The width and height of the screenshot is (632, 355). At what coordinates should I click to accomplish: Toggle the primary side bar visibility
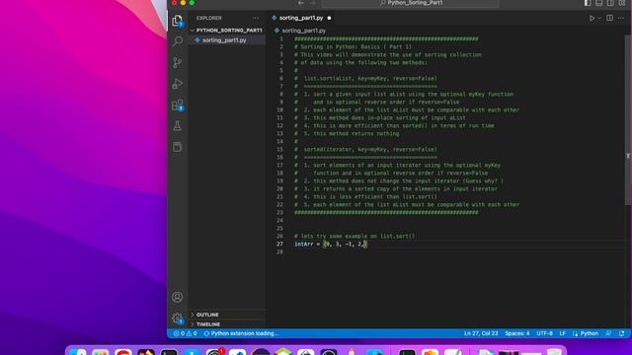click(x=588, y=3)
